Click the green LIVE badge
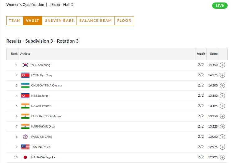The image size is (233, 163). [x=220, y=6]
